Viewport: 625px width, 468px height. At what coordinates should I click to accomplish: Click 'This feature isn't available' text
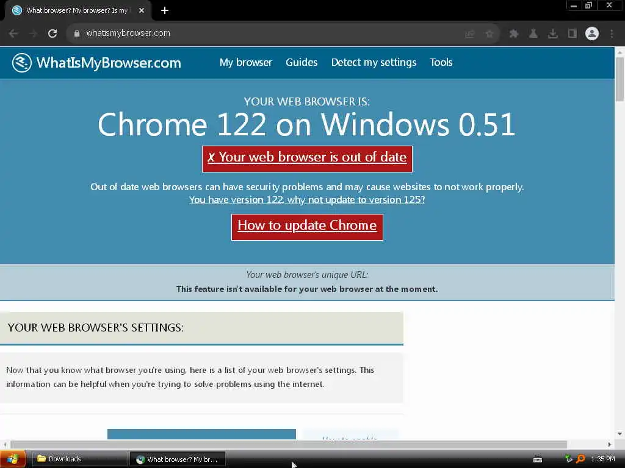[307, 289]
